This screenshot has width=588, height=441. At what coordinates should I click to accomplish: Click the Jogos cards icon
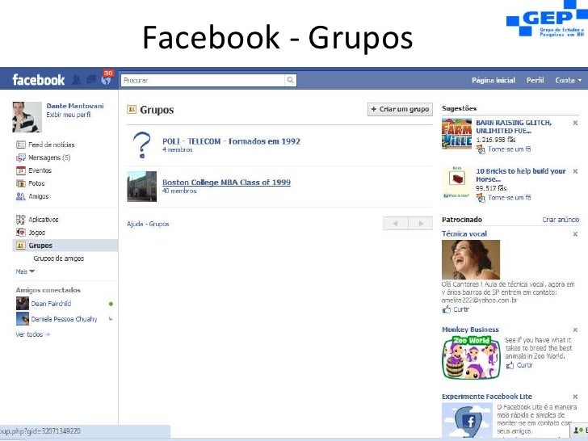pyautogui.click(x=21, y=233)
